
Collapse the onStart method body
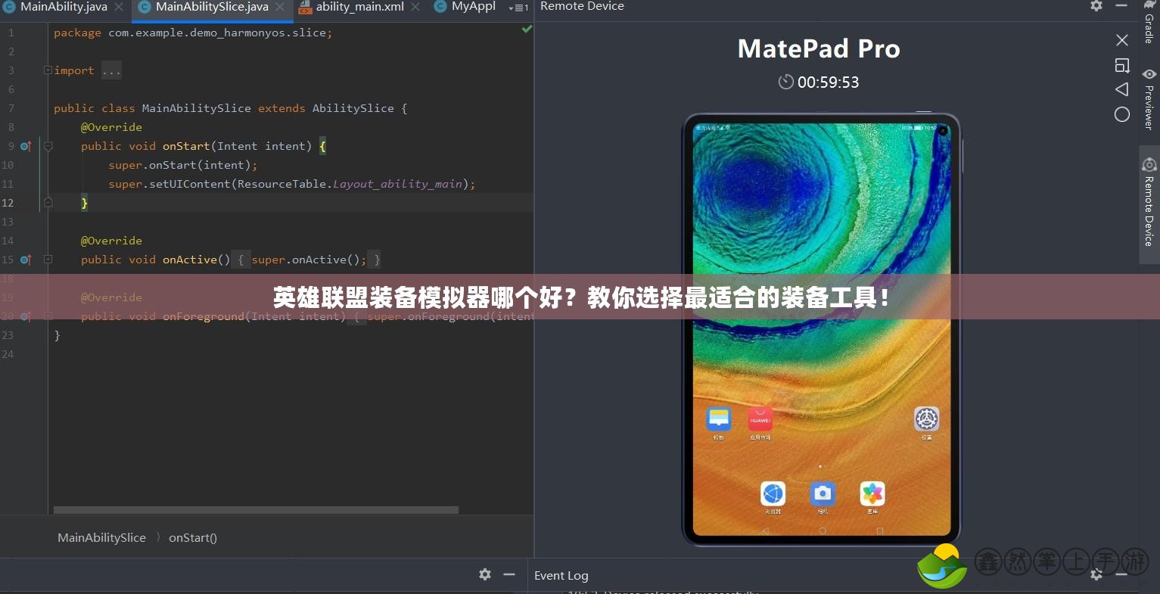(x=48, y=146)
